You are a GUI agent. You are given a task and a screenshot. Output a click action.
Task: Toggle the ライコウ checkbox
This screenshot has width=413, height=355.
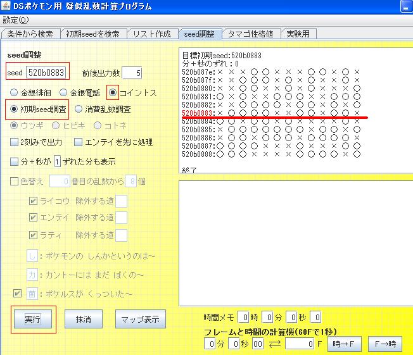pyautogui.click(x=33, y=201)
